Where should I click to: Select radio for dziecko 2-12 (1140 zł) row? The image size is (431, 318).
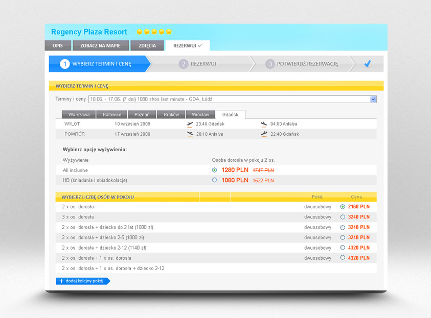point(343,248)
